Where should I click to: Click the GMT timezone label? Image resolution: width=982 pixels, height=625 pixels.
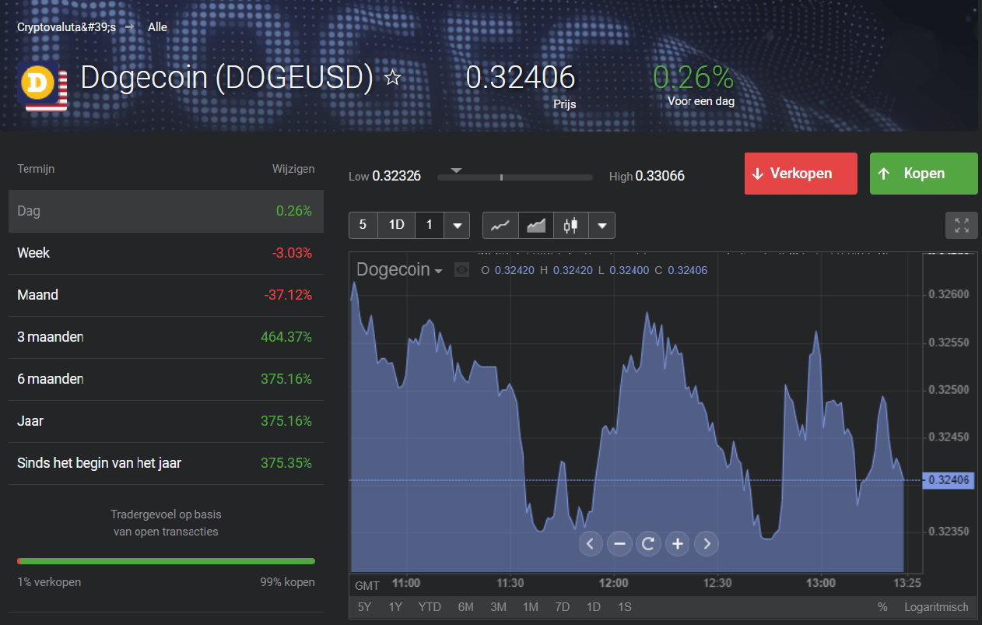pos(367,585)
